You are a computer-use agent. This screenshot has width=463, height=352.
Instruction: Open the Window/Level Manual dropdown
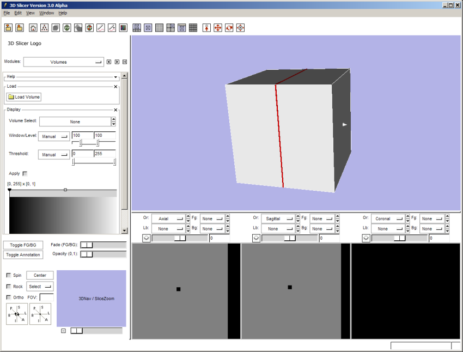pyautogui.click(x=53, y=137)
